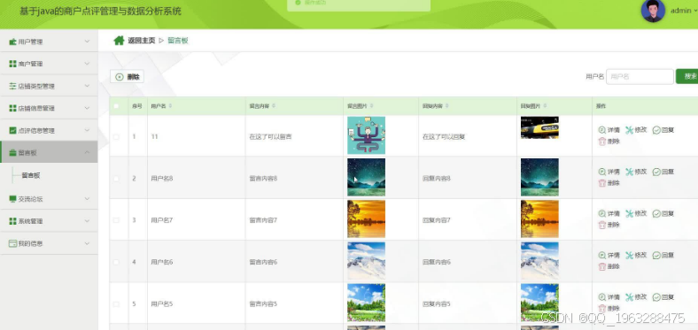This screenshot has width=698, height=330.
Task: Expand the 店铺信息管理 chevron in sidebar
Action: point(87,108)
